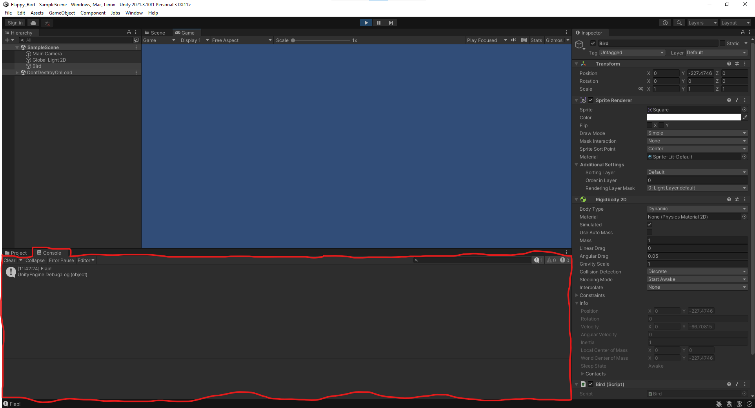Image resolution: width=755 pixels, height=408 pixels.
Task: Toggle the Static checkbox
Action: pos(722,43)
